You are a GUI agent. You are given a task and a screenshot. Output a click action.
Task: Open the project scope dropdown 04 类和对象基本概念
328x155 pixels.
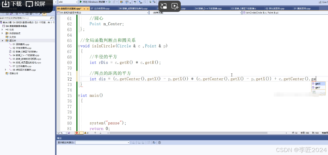click(103, 13)
